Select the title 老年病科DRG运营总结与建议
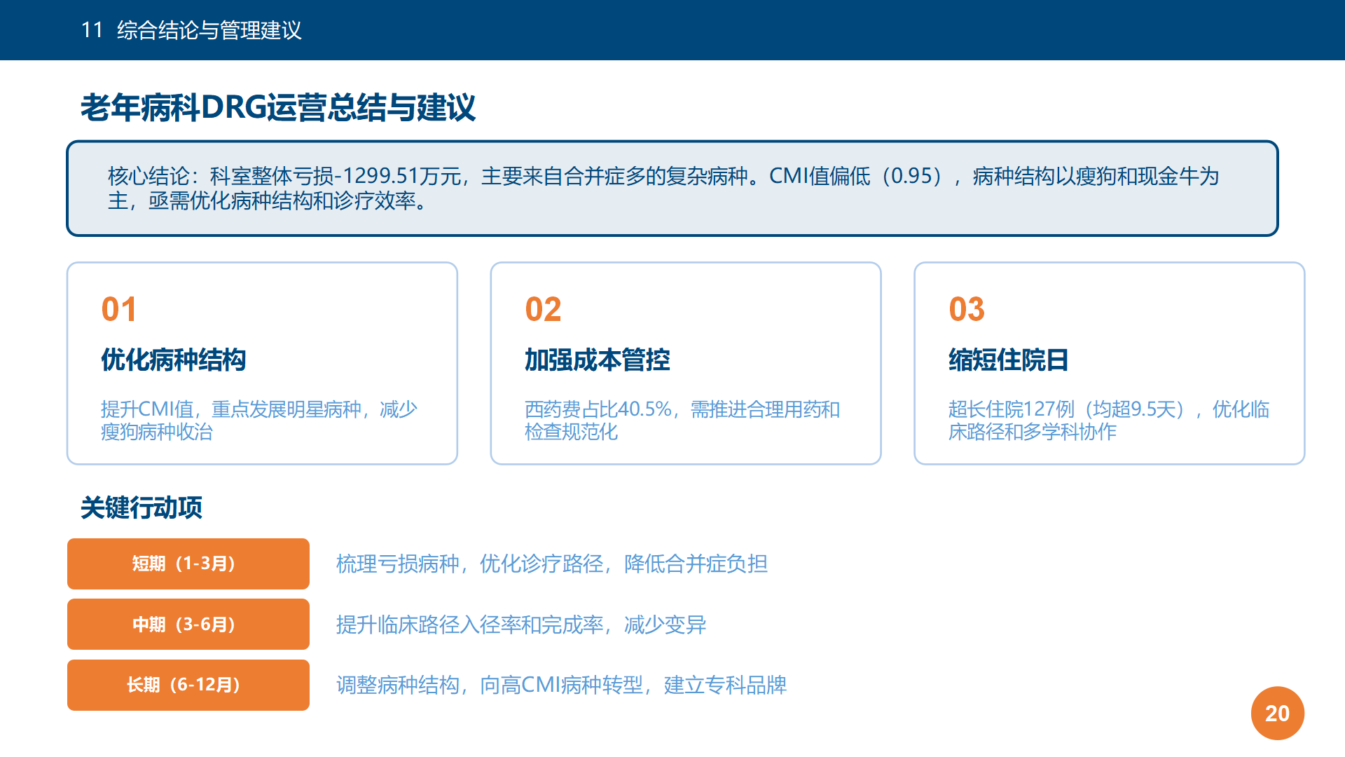 (278, 108)
